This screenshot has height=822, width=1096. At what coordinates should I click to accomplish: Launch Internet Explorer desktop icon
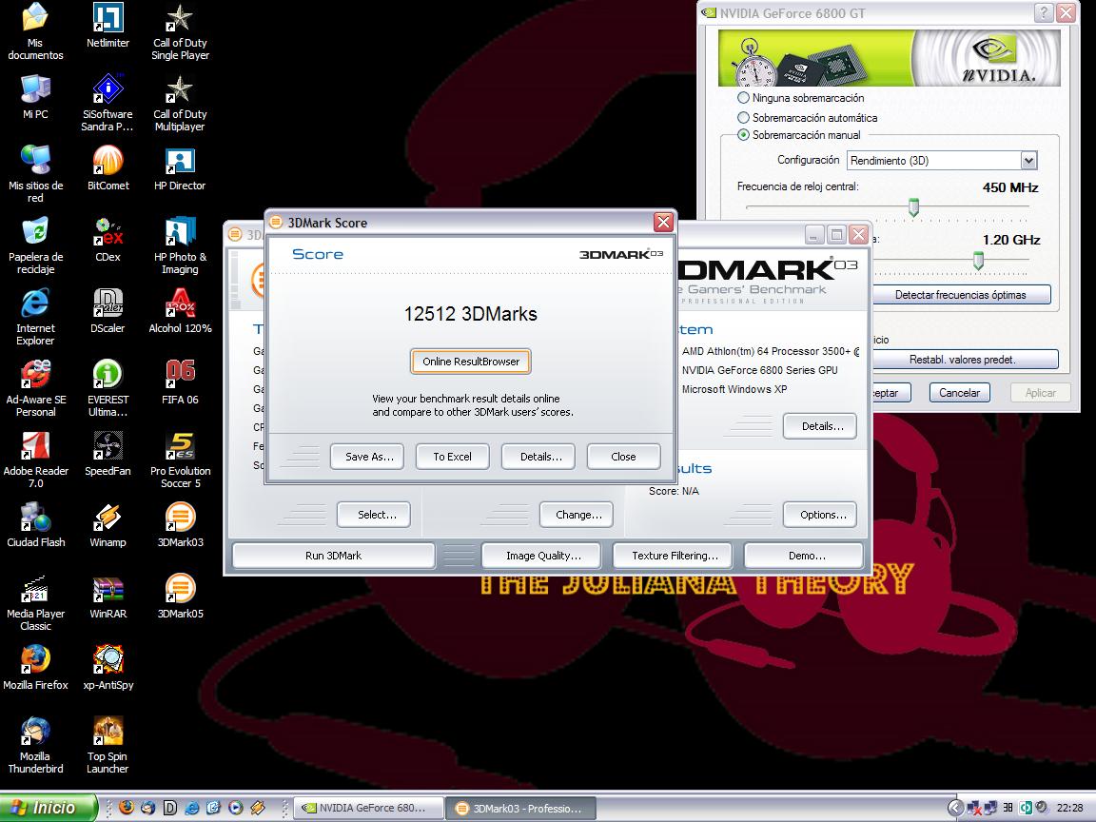(x=35, y=317)
